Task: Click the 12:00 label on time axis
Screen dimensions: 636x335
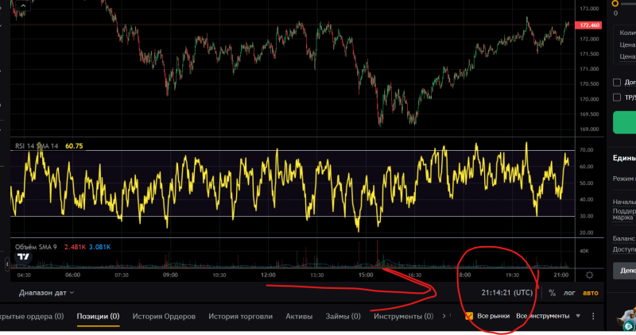Action: (x=268, y=275)
